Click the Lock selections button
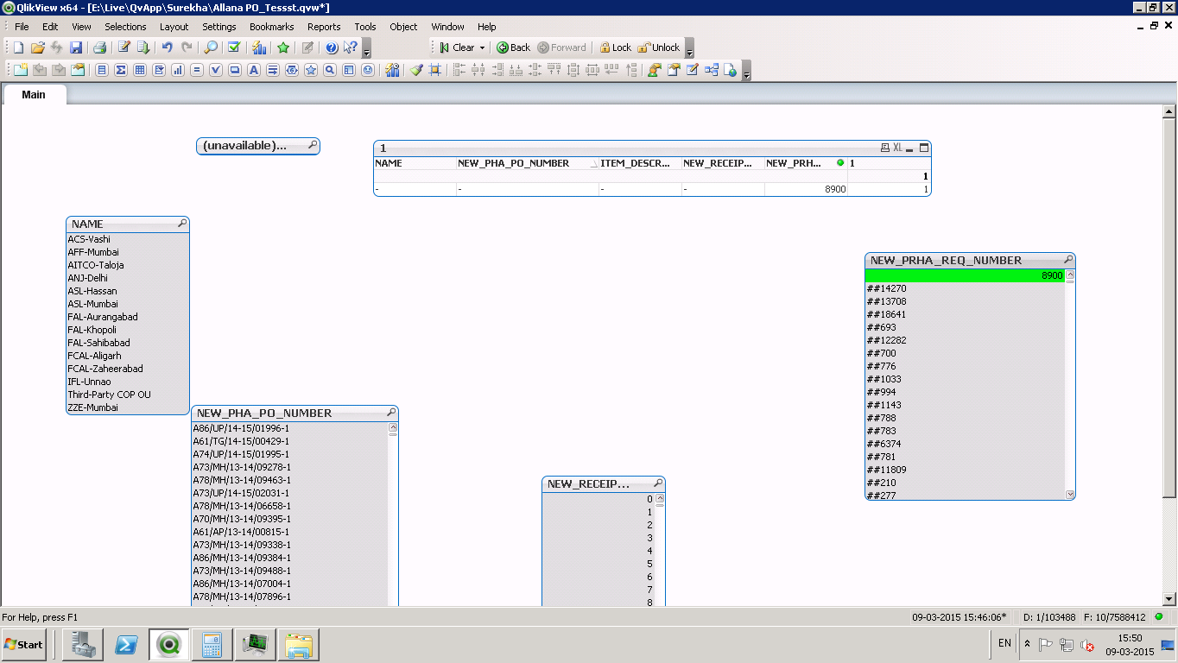1178x663 pixels. click(615, 47)
